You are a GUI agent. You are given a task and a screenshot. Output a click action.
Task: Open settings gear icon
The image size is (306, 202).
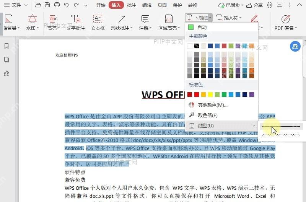(x=270, y=5)
